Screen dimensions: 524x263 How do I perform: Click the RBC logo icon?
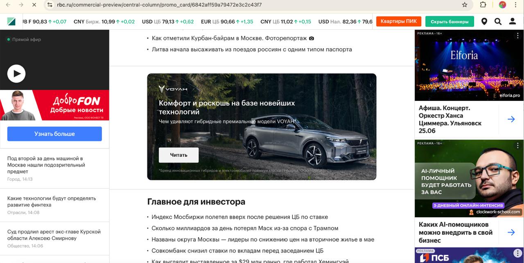coord(11,22)
